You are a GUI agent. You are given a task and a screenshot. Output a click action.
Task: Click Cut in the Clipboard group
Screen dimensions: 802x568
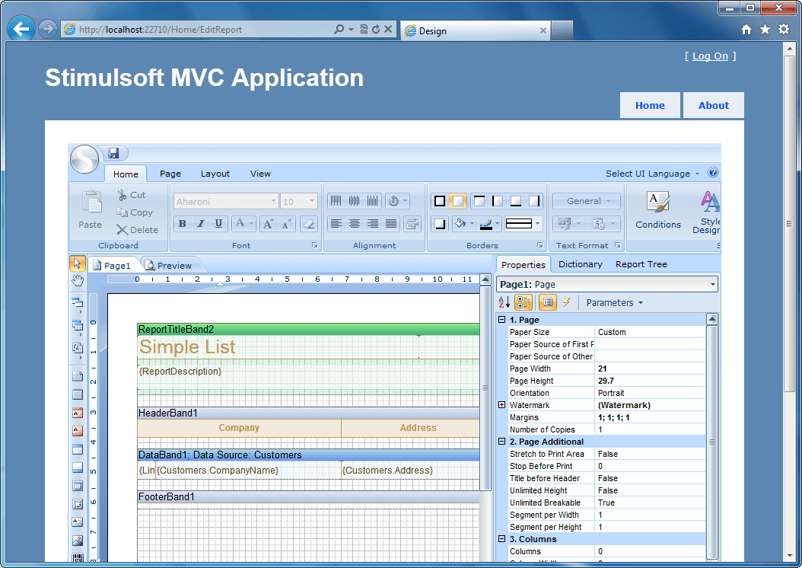(132, 195)
